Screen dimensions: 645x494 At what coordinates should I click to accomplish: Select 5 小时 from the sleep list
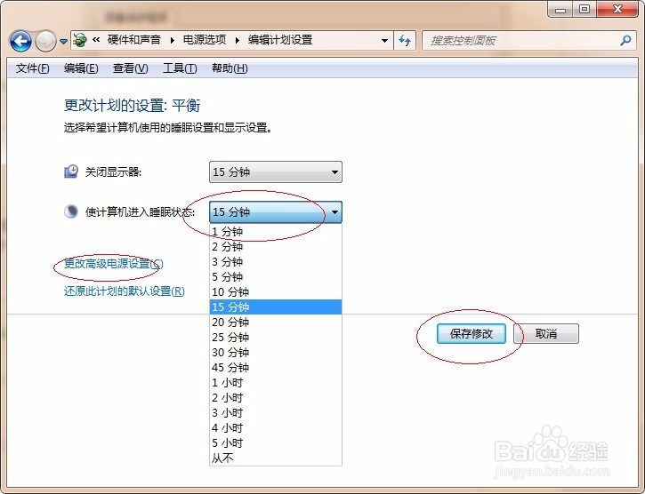click(276, 443)
